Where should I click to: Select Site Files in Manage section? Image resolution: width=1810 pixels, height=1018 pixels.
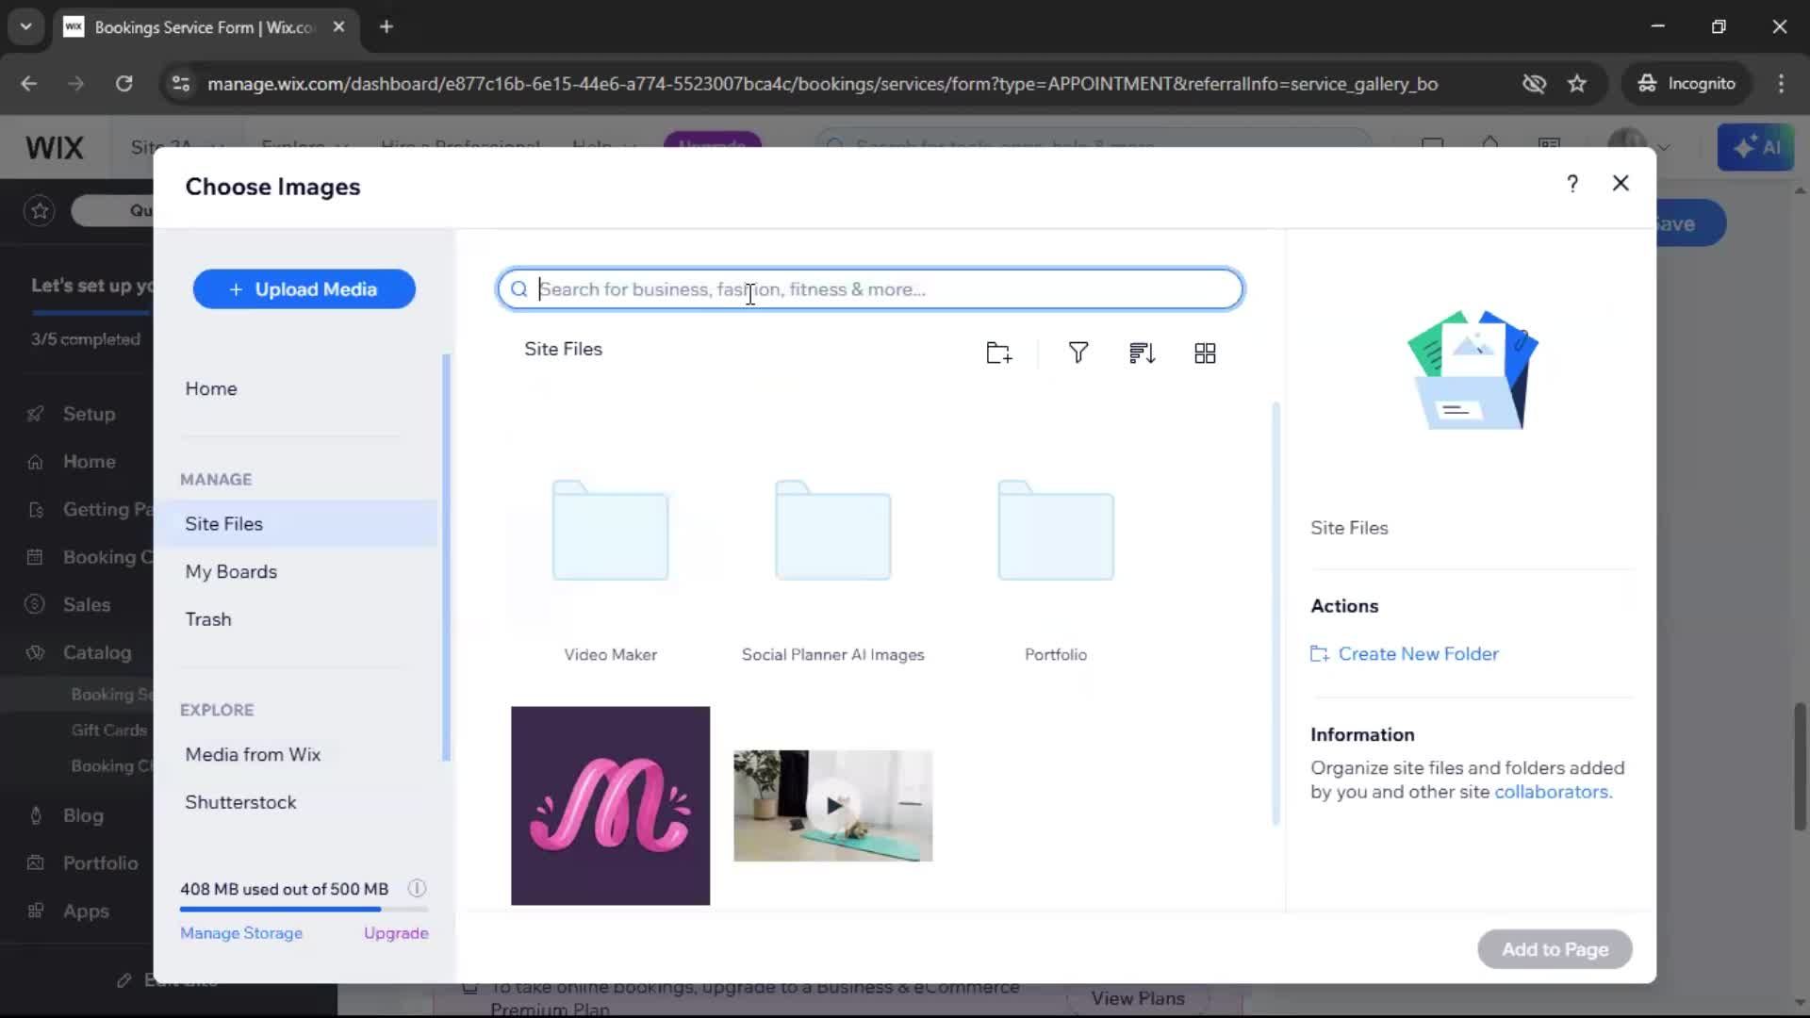(296, 524)
